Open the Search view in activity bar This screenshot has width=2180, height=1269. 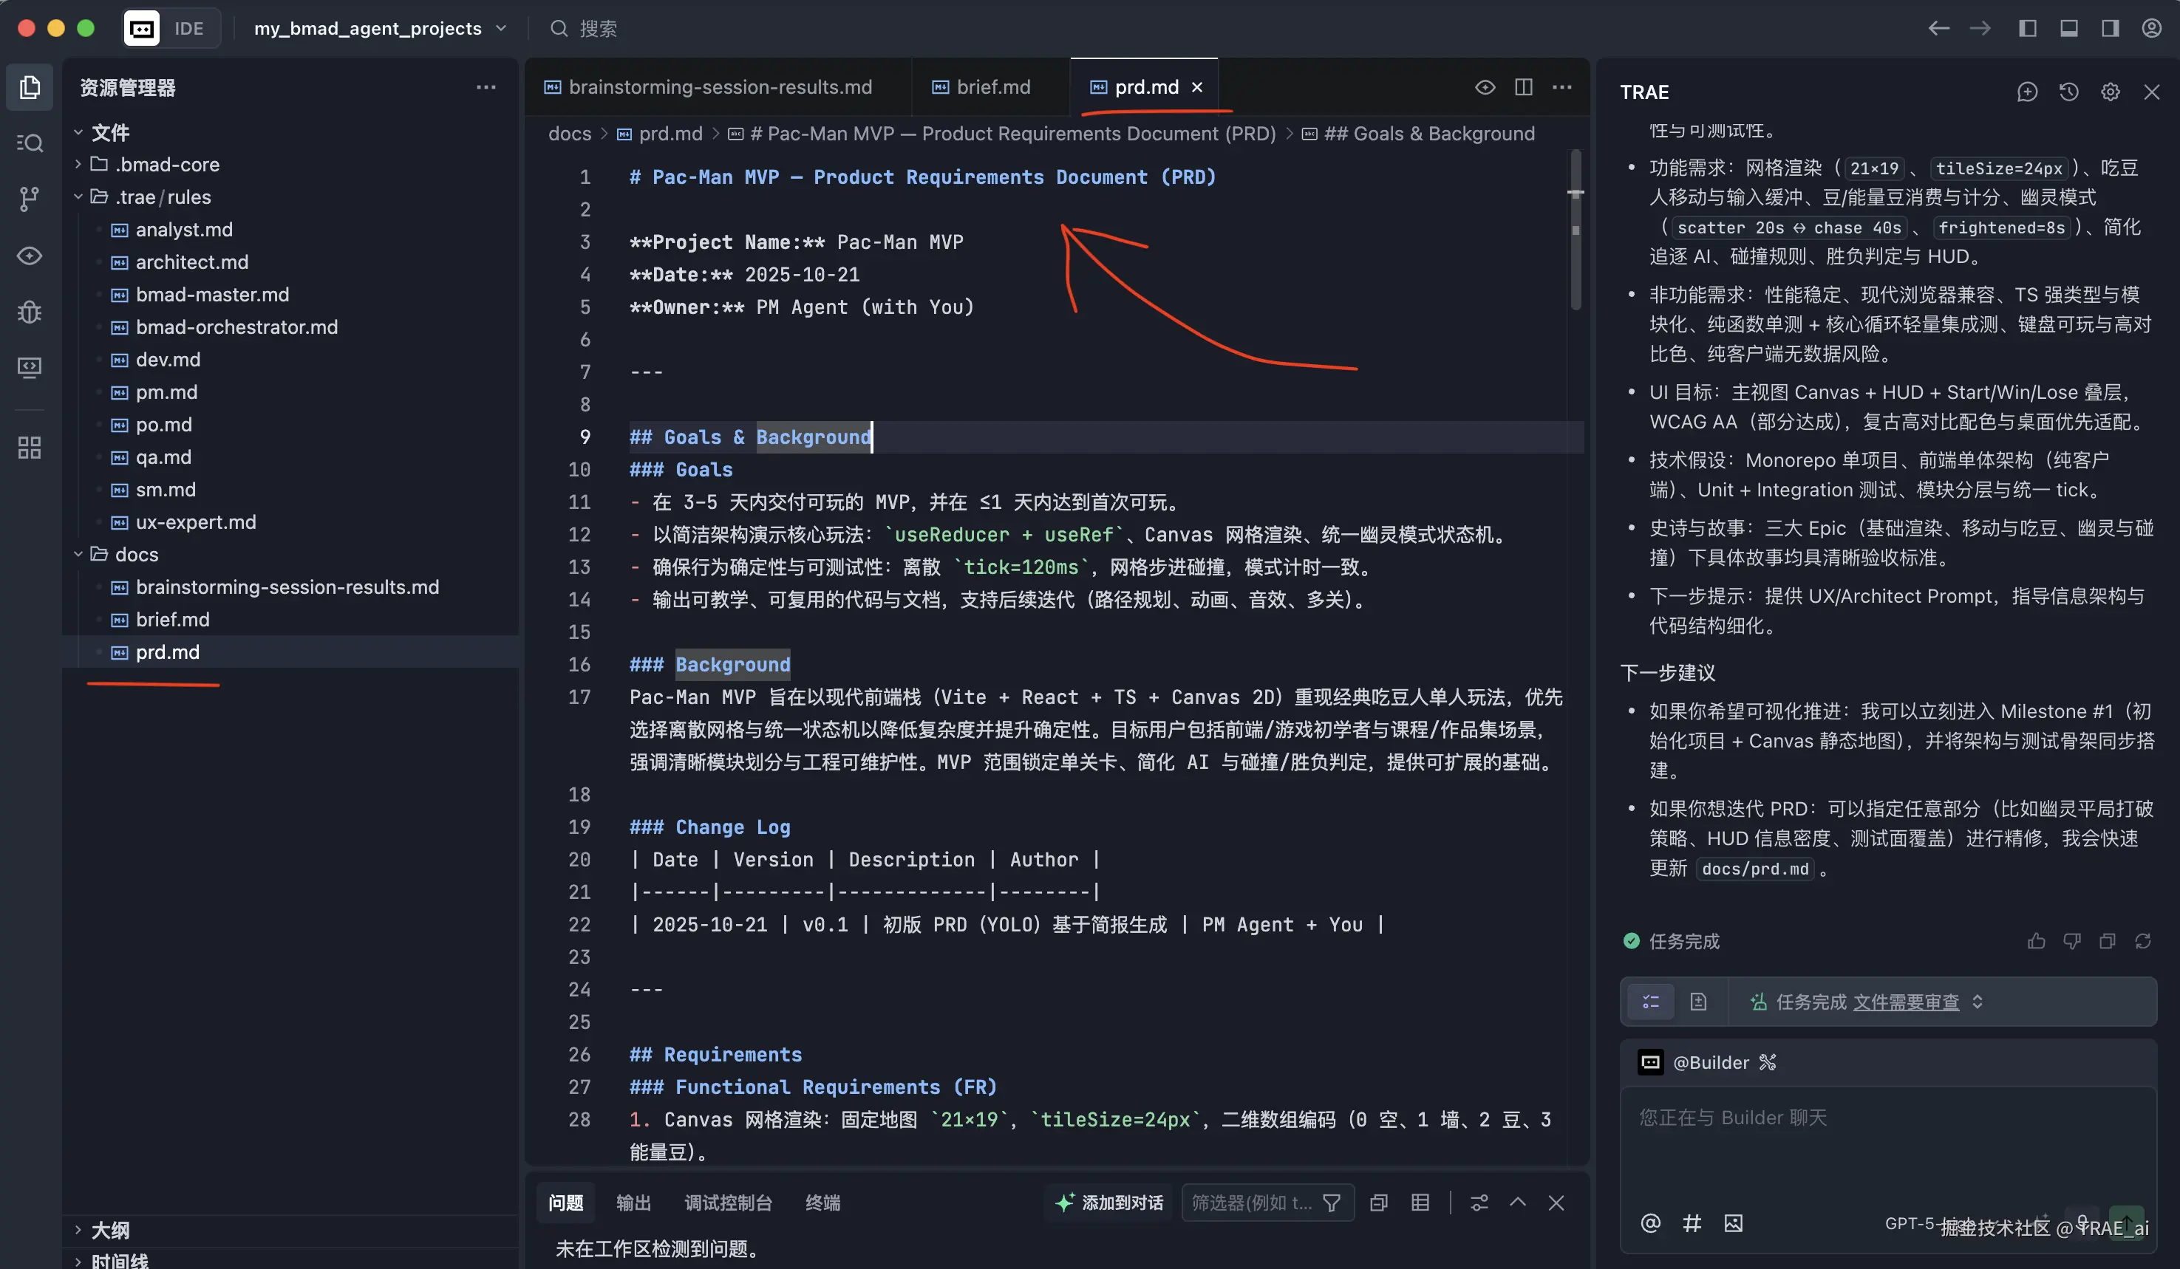click(x=30, y=143)
